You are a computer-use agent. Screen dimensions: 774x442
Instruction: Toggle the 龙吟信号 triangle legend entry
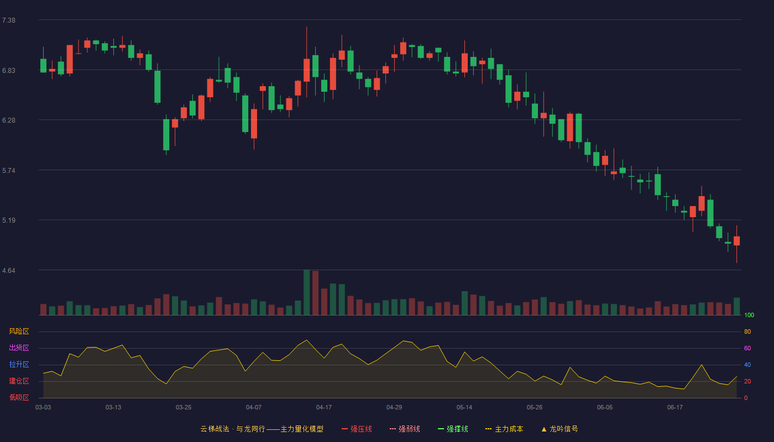[559, 429]
